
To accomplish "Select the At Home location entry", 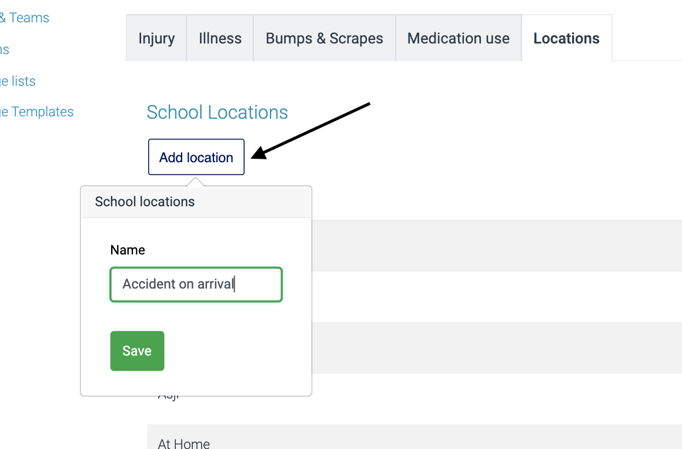I will [x=183, y=443].
